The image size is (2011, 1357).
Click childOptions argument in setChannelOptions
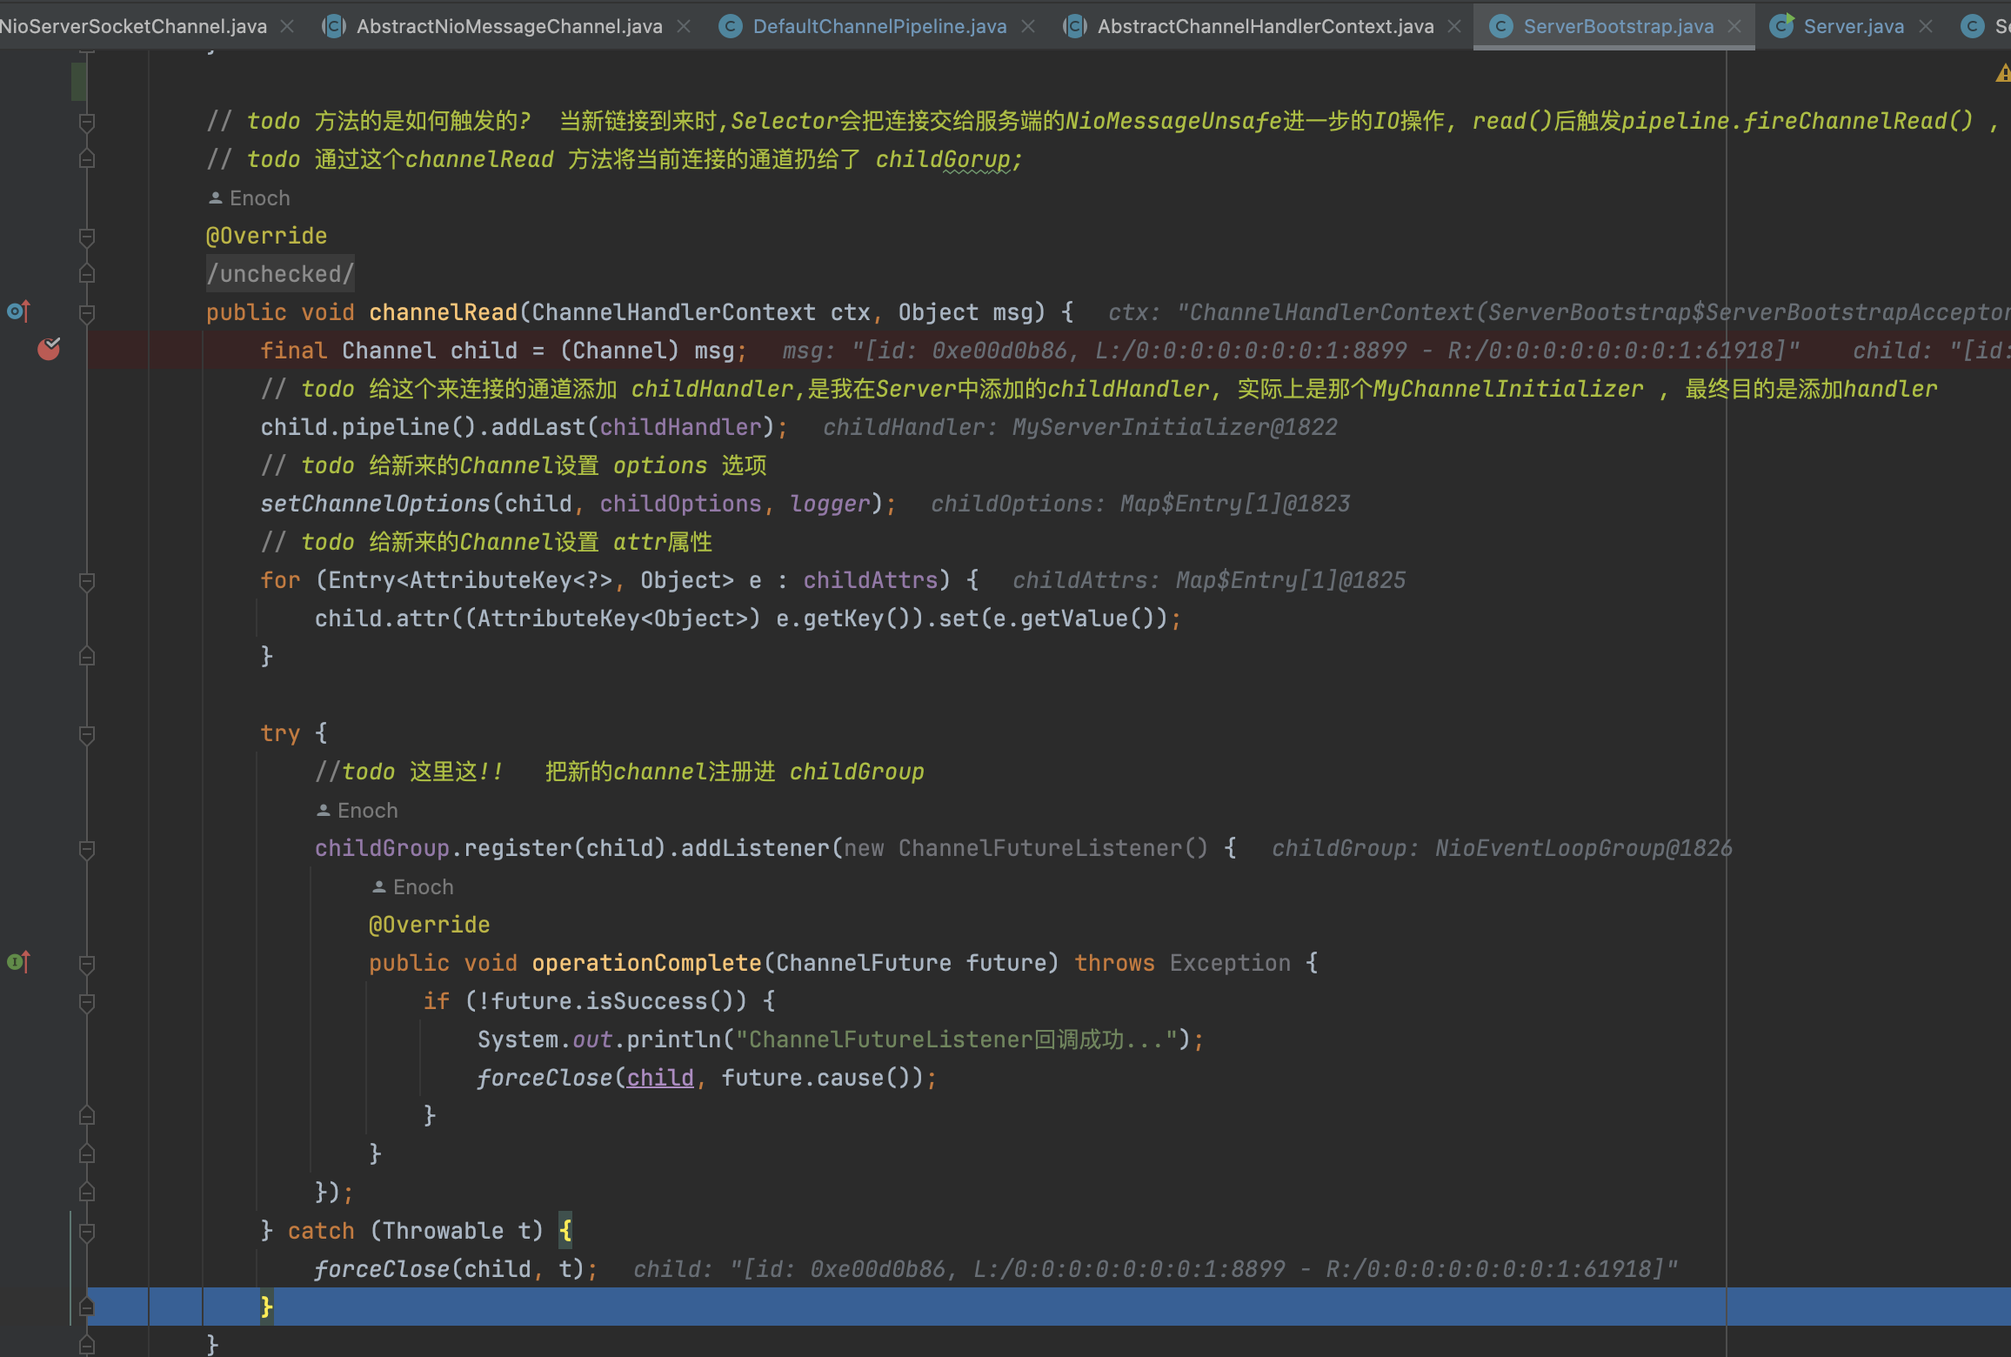[681, 504]
